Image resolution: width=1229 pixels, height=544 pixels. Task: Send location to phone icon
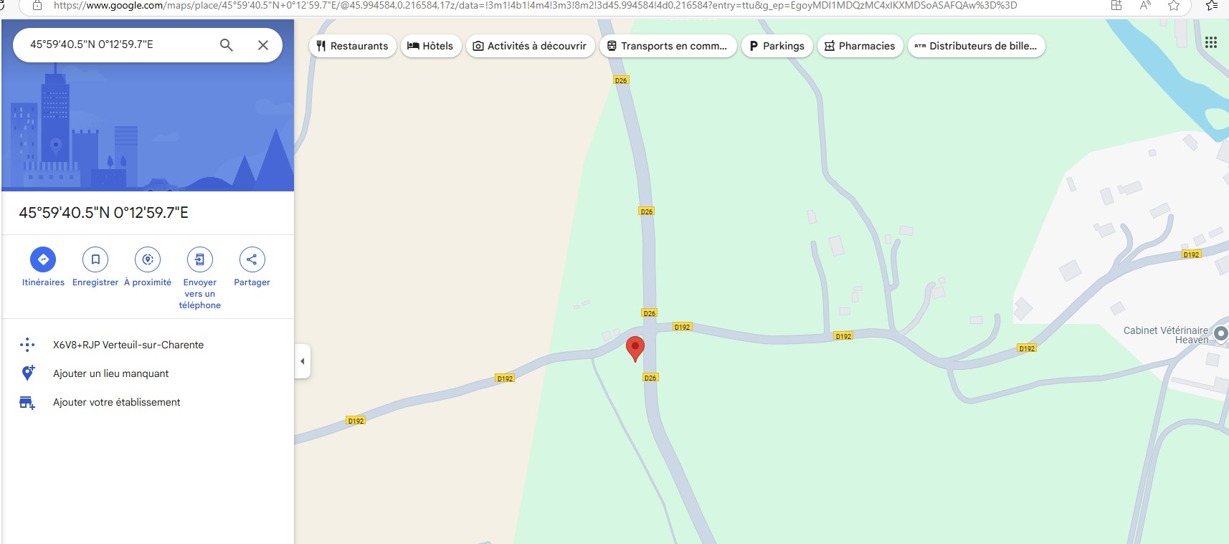point(200,259)
